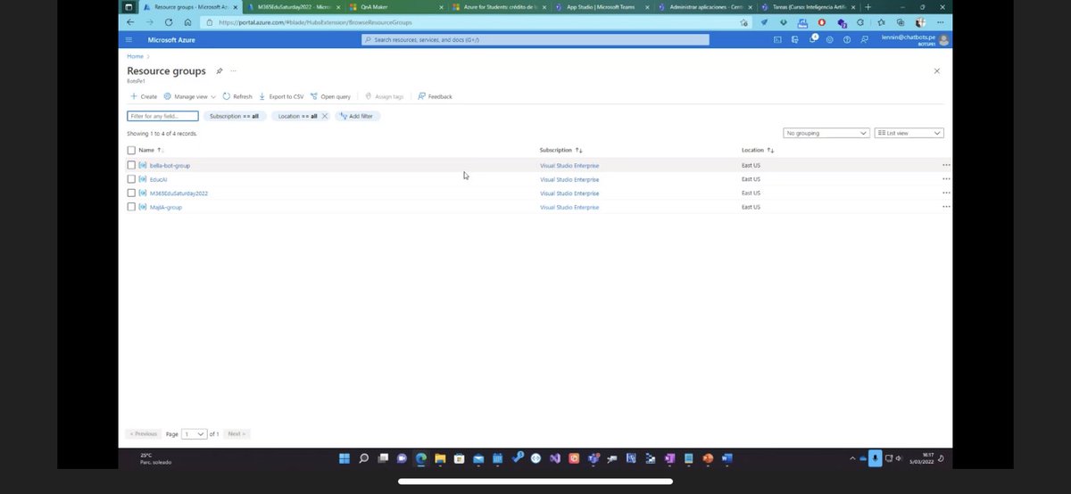Click the Add filter pill
The height and width of the screenshot is (494, 1071).
click(x=357, y=116)
